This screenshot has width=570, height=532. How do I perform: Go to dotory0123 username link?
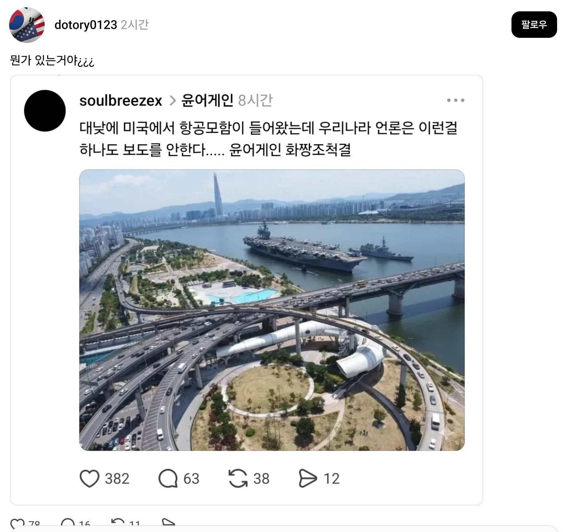[x=86, y=25]
